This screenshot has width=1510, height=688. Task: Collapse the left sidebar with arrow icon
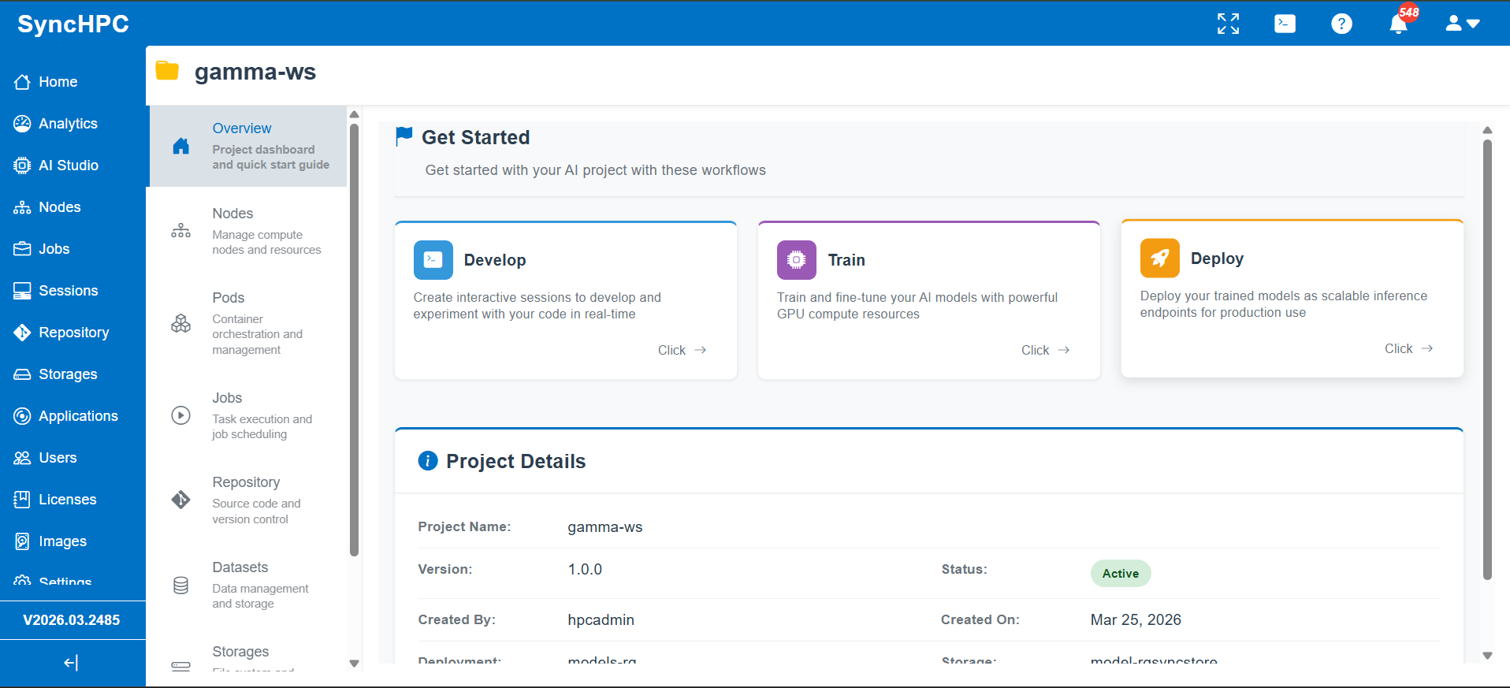(71, 663)
